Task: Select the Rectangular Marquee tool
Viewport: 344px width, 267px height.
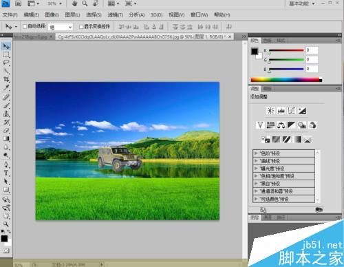Action: pos(6,54)
